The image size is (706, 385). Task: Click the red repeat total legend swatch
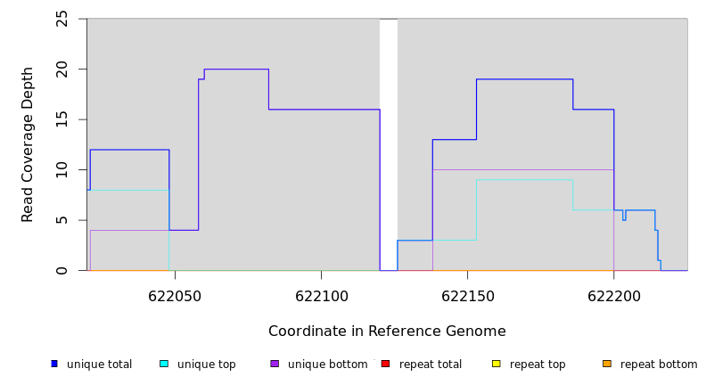pyautogui.click(x=385, y=364)
